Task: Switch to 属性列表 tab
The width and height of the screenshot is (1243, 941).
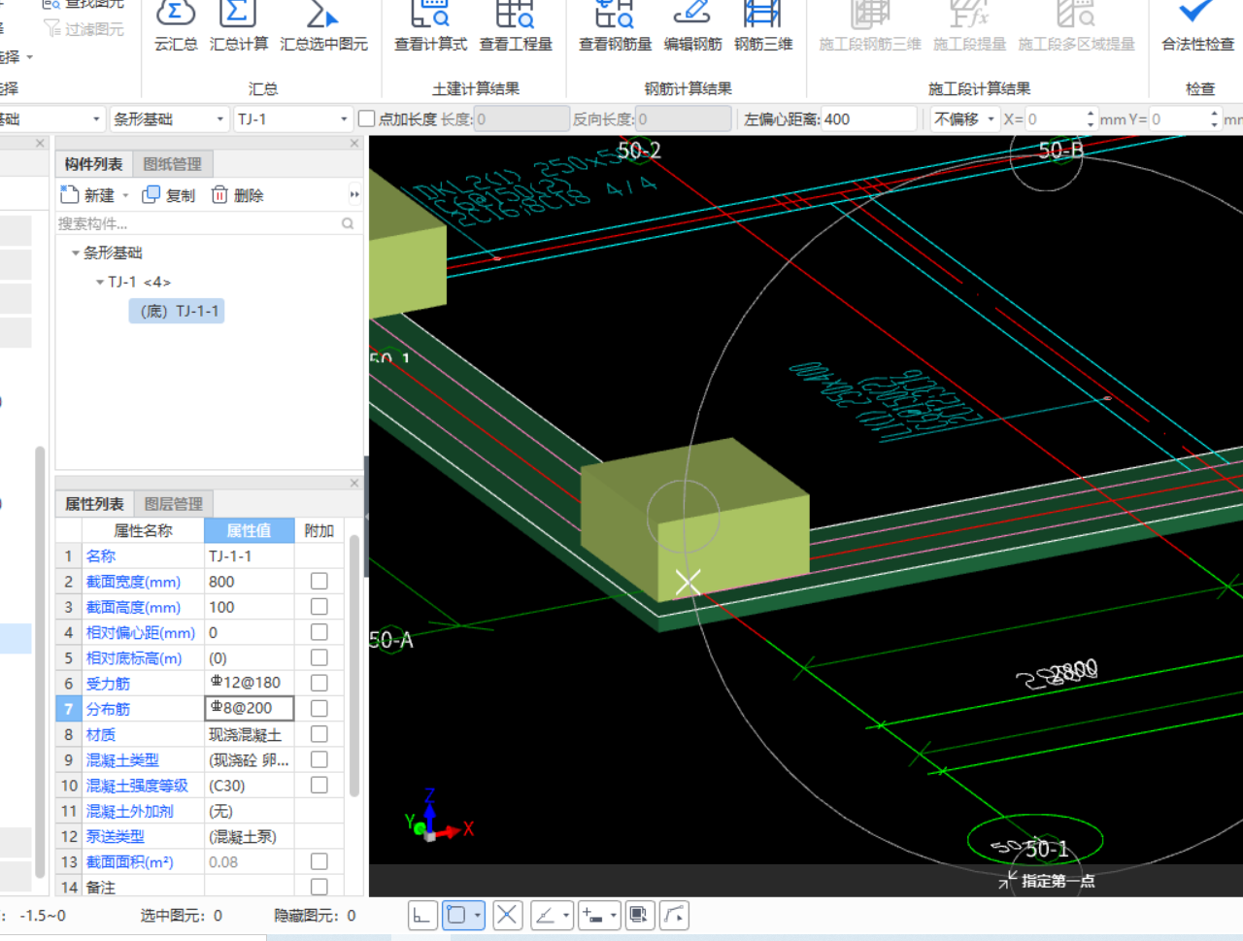Action: click(94, 504)
